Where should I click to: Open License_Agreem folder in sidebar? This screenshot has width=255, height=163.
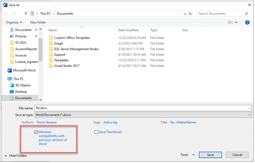coord(26,62)
